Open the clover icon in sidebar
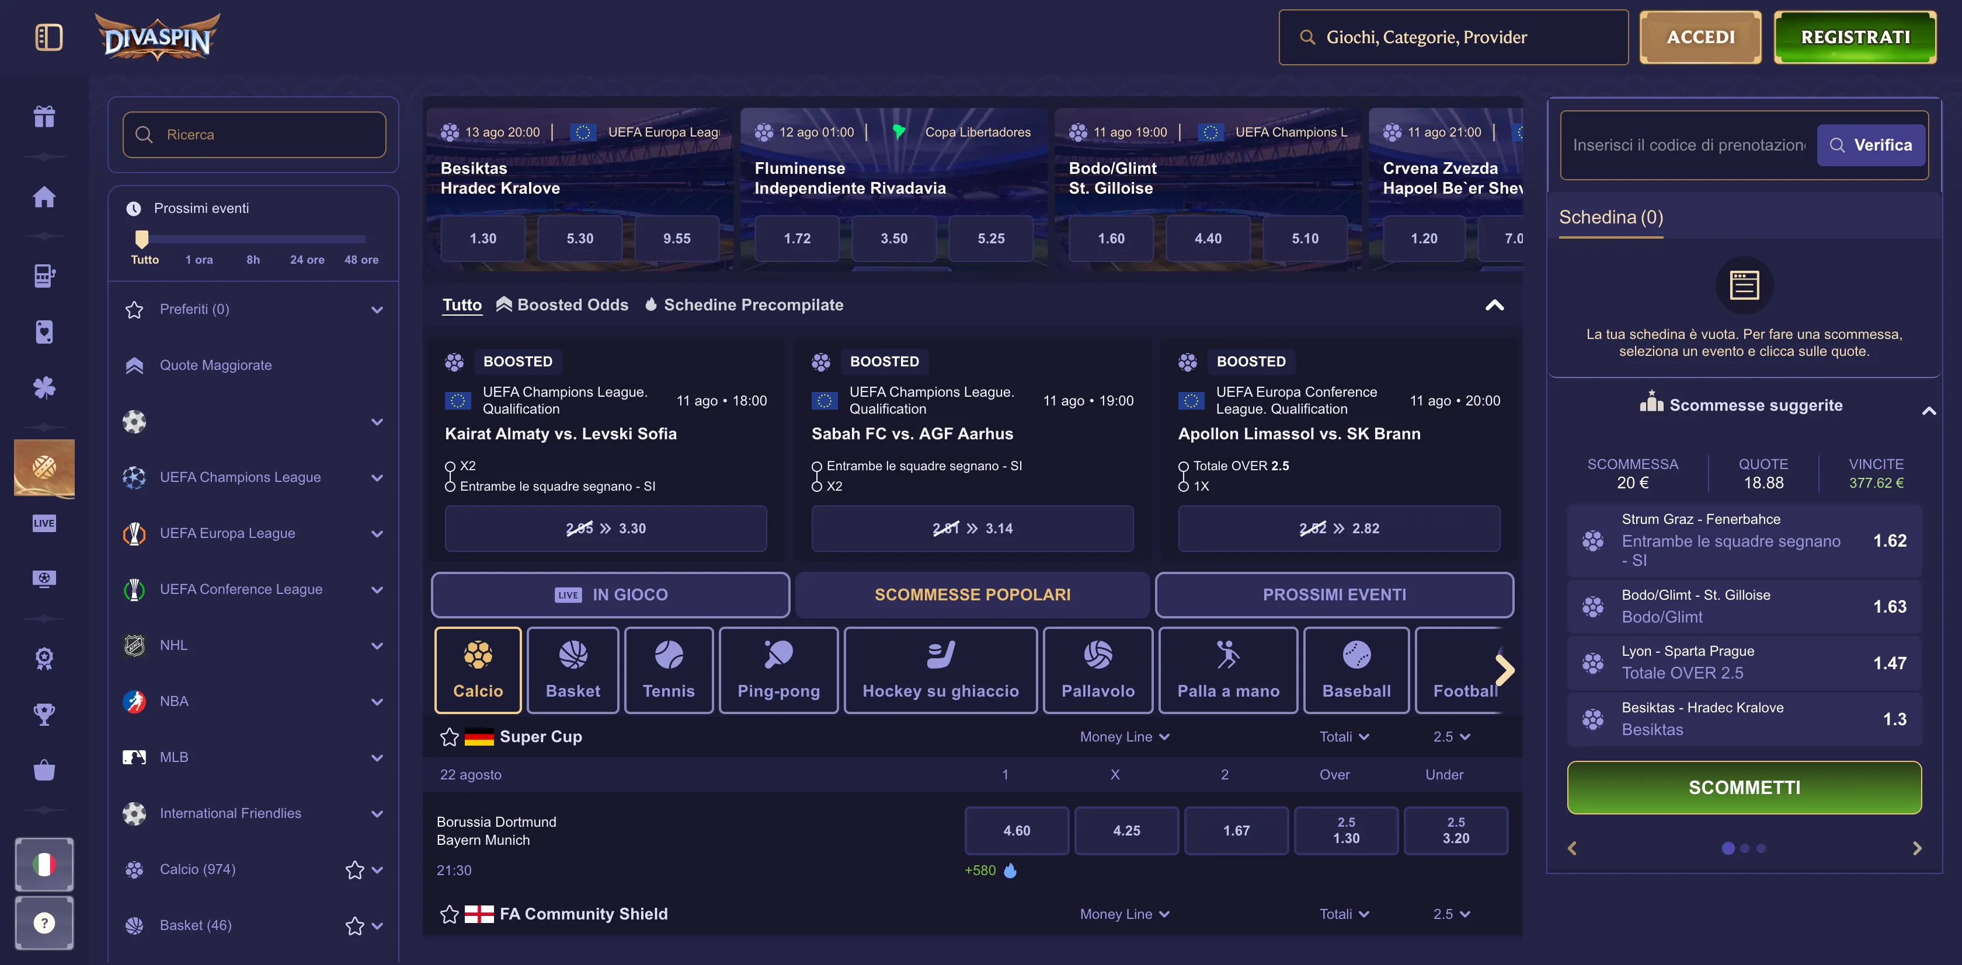 [44, 388]
